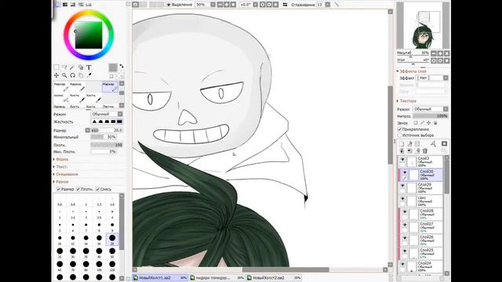
Task: Hide layer Слой29 with eye icon
Action: (402, 186)
